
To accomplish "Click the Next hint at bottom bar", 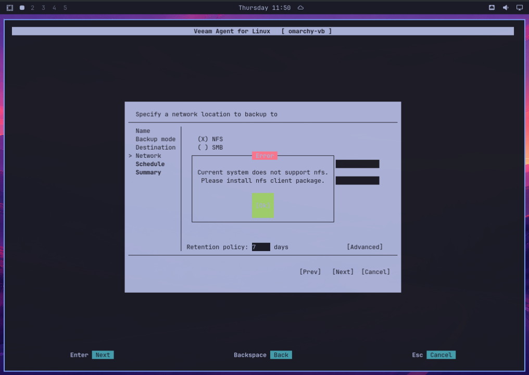I will [x=103, y=355].
